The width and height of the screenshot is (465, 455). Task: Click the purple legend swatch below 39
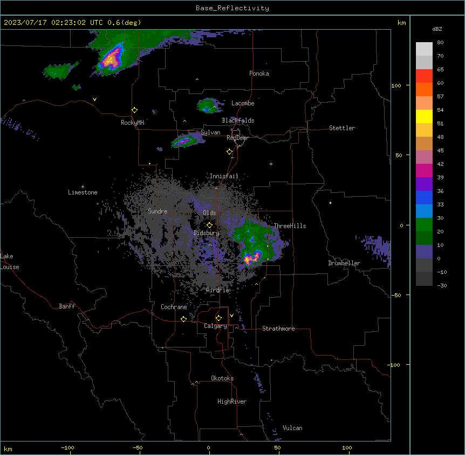(x=424, y=184)
